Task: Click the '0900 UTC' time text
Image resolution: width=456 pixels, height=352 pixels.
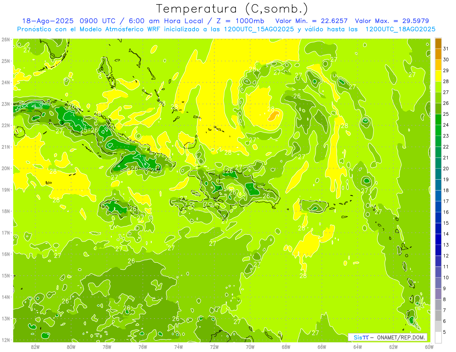Action: tap(98, 21)
